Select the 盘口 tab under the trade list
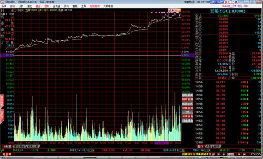This screenshot has width=263, height=159. 200,146
